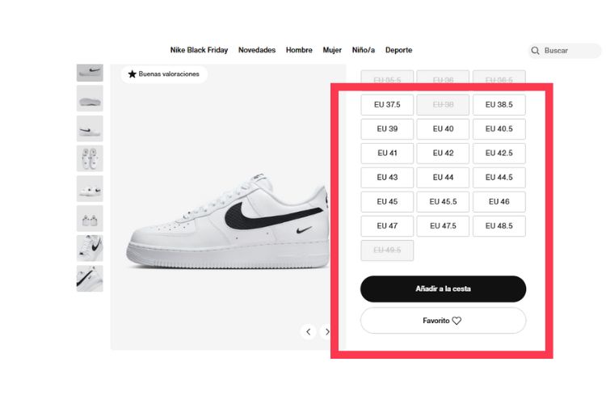Open the Mujer menu
Viewport: 606px width, 404px height.
point(332,50)
